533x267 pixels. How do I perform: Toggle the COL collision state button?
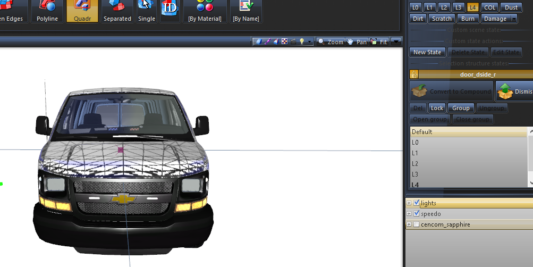489,7
